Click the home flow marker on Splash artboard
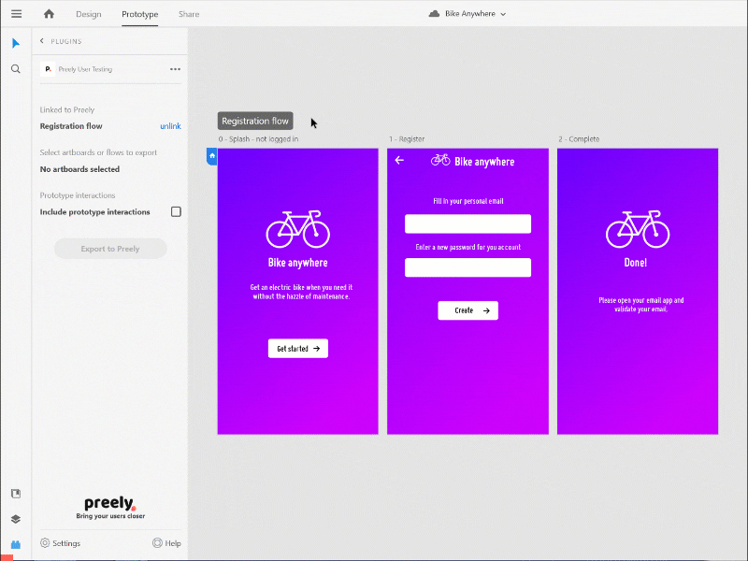 [212, 156]
